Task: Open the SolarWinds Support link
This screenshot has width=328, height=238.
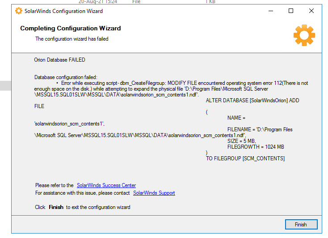Action: pos(154,193)
